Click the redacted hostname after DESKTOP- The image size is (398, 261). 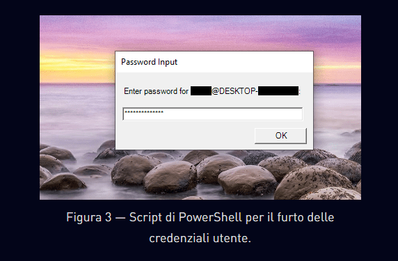(278, 91)
